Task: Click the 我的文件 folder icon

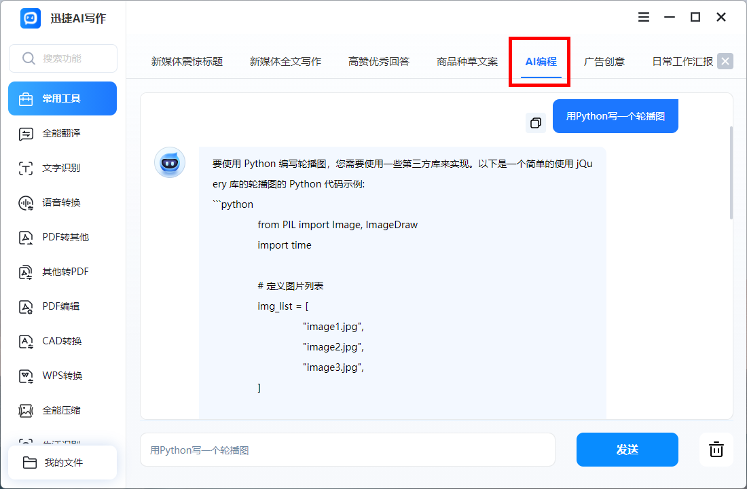Action: click(x=29, y=463)
